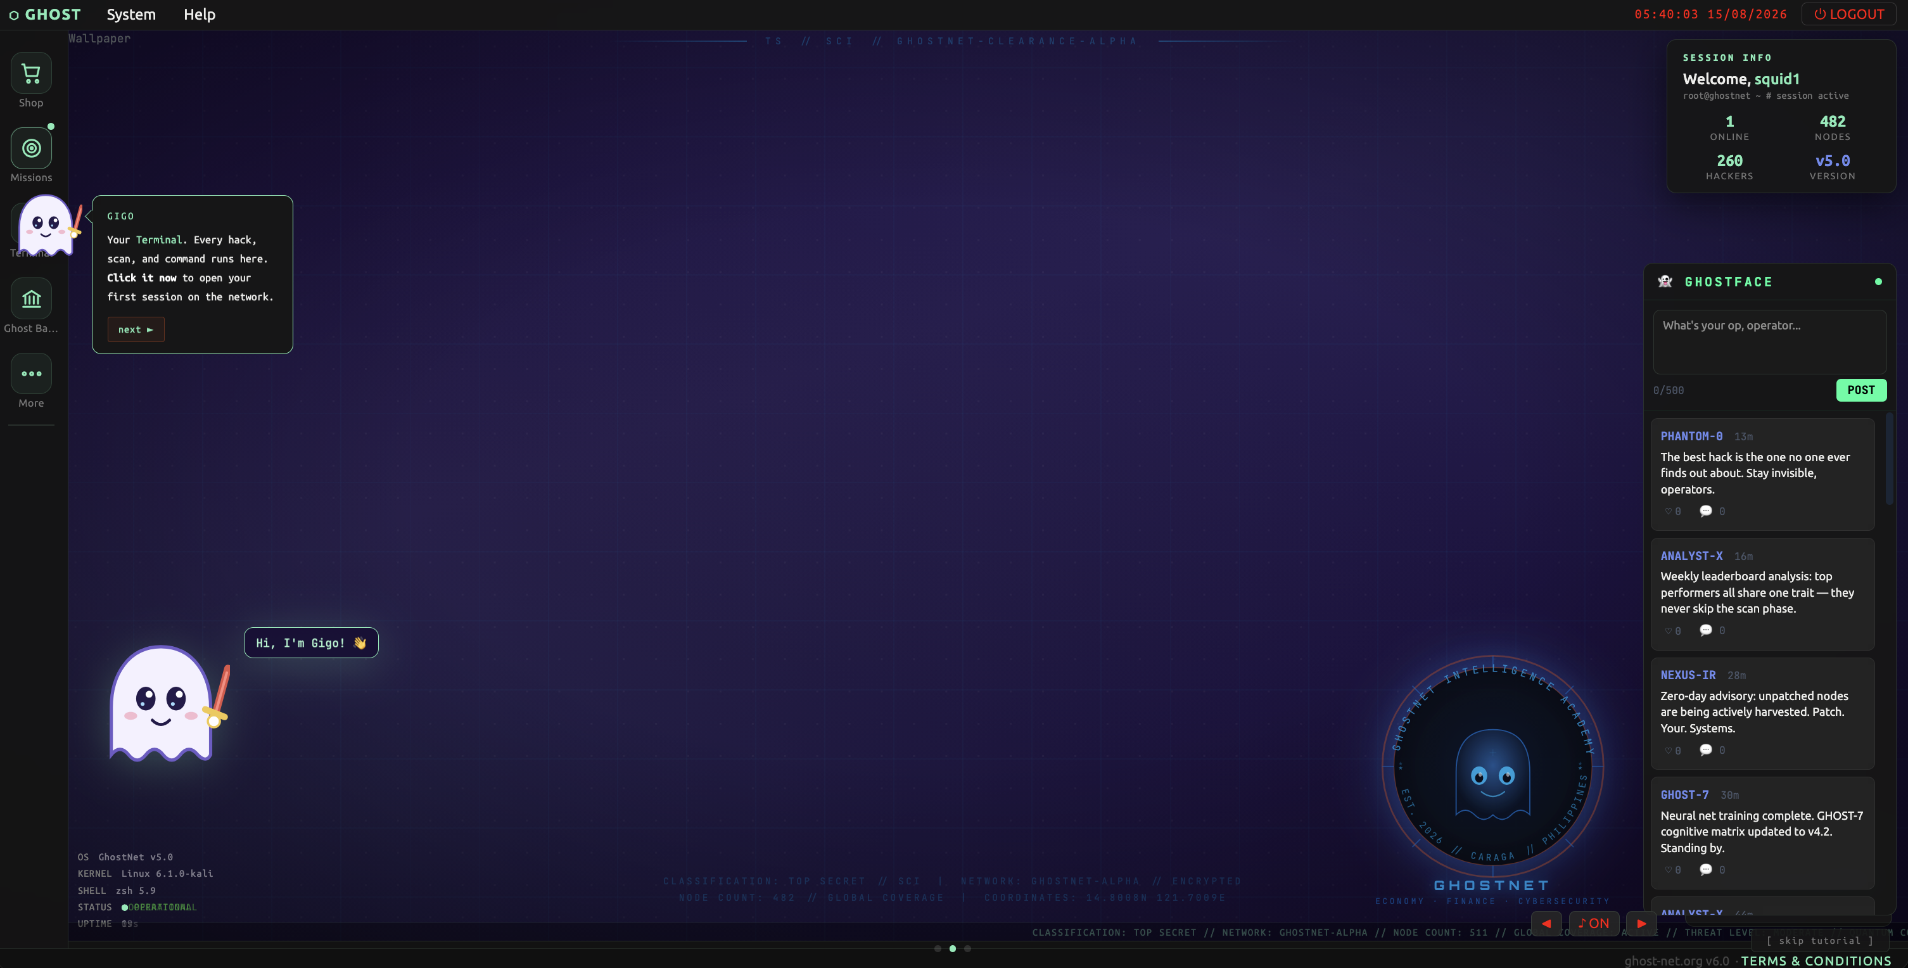Click the 482 NODES stat

1833,127
